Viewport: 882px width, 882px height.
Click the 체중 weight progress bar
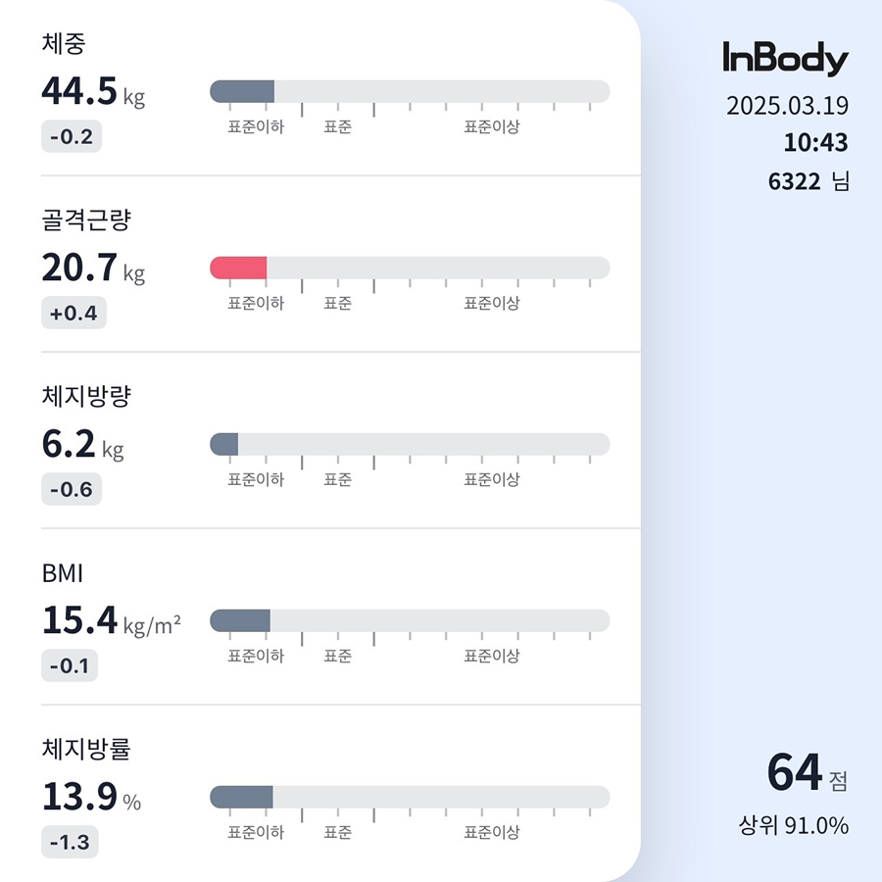[410, 92]
